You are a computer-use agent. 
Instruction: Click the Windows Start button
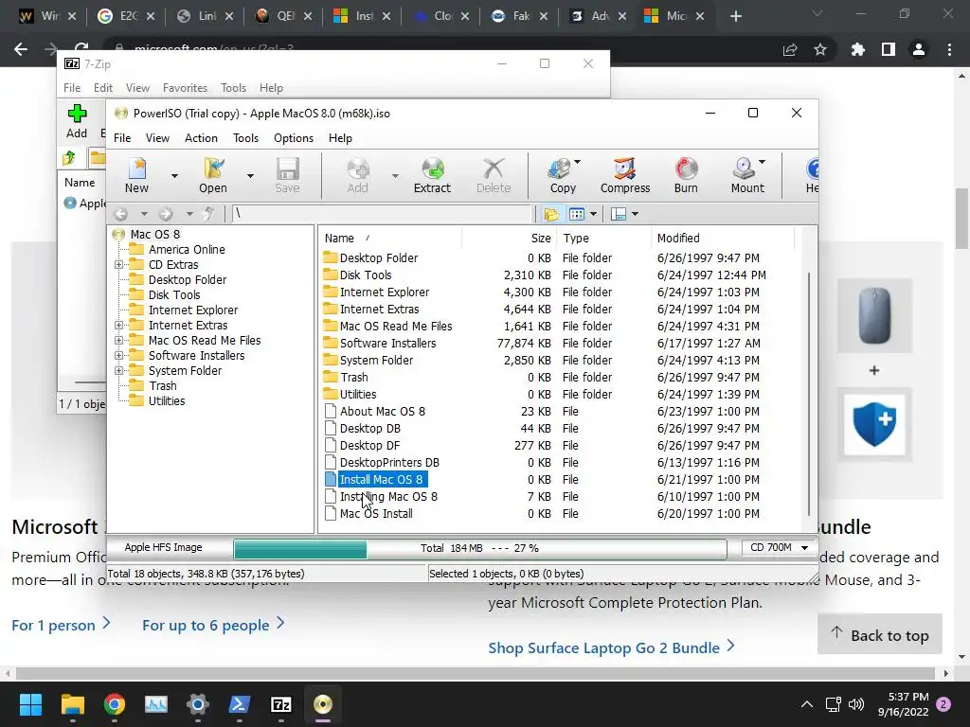click(30, 704)
